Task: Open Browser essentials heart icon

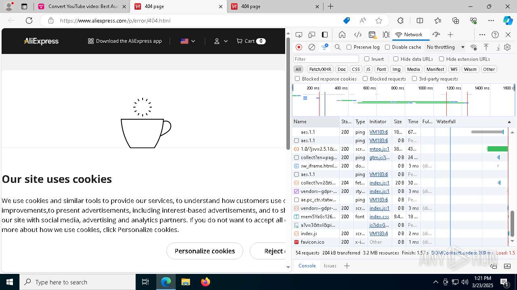Action: coord(473,21)
